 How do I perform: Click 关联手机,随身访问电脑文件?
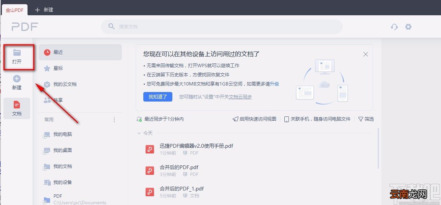(318, 119)
